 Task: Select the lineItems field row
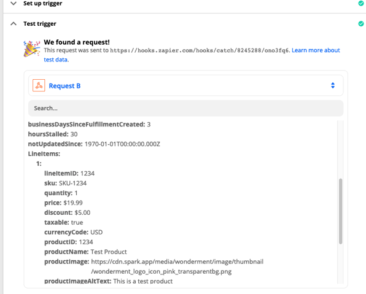pos(44,154)
